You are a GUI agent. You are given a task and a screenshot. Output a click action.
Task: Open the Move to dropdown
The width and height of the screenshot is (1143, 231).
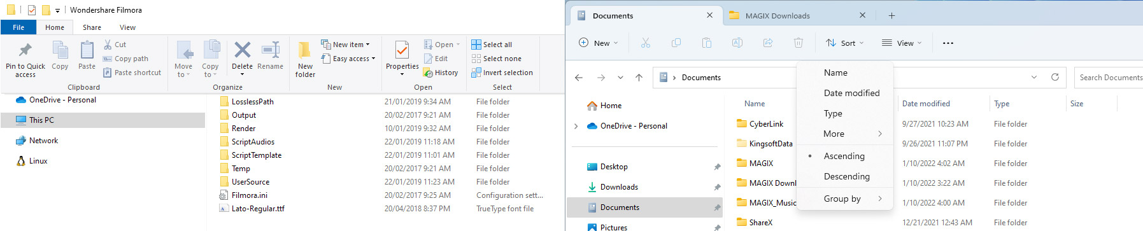click(x=183, y=59)
